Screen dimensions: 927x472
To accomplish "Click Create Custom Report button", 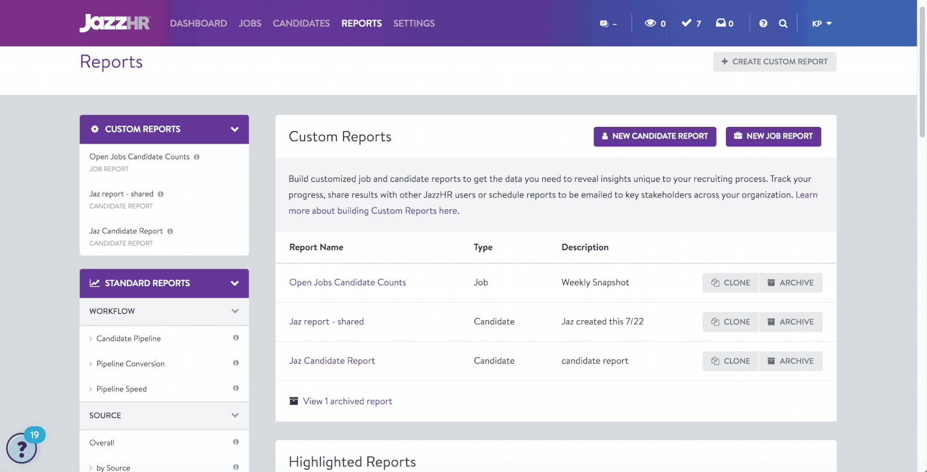I will tap(775, 61).
